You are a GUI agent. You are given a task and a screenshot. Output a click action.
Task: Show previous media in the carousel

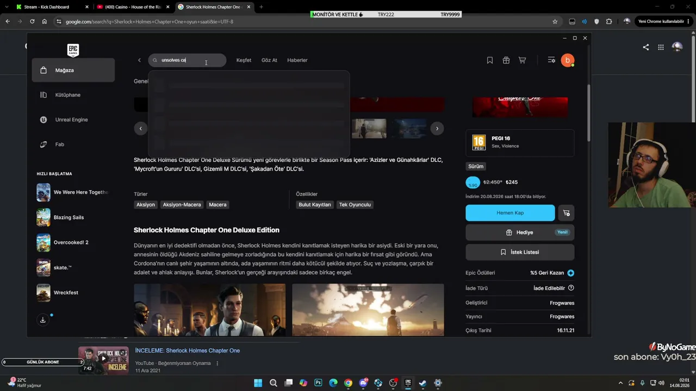tap(140, 129)
